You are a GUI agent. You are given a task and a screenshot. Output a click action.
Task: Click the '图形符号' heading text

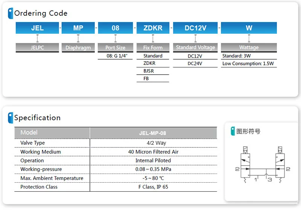[x=248, y=131]
